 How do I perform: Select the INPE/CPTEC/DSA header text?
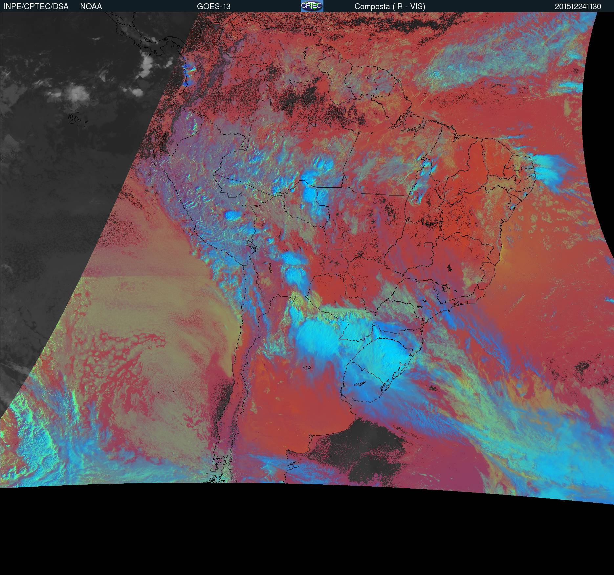click(x=36, y=7)
